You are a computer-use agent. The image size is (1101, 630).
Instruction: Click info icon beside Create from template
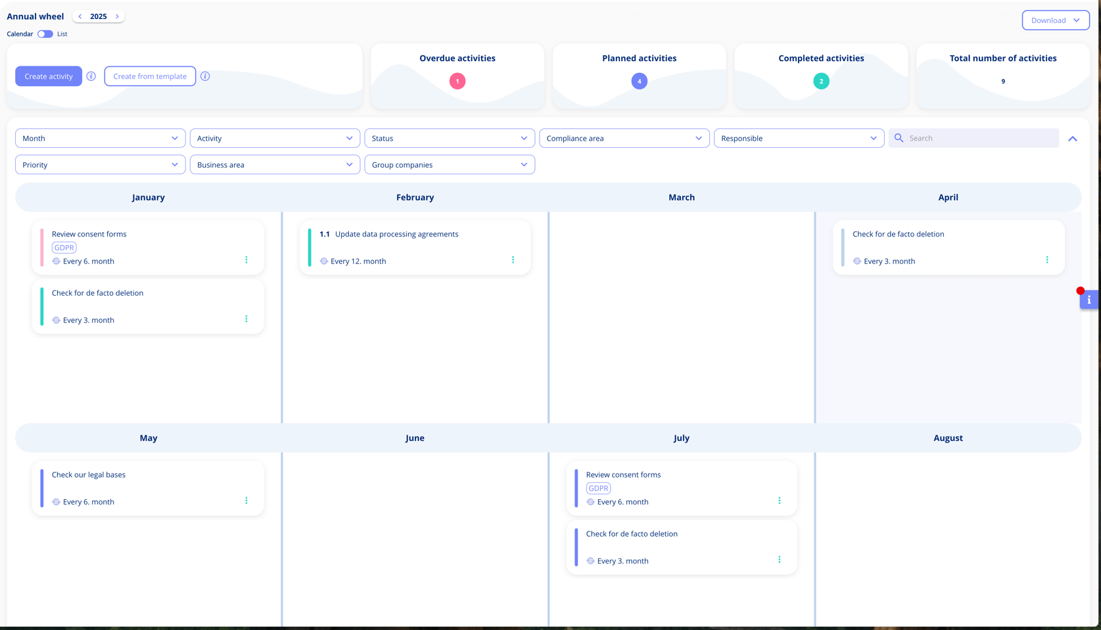(x=205, y=76)
